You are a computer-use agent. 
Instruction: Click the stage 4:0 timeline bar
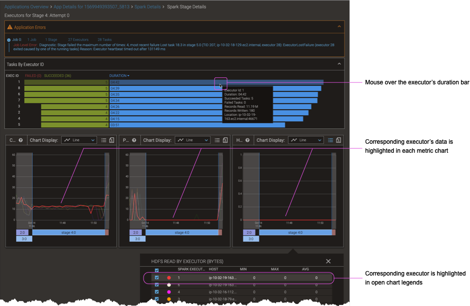(x=70, y=232)
